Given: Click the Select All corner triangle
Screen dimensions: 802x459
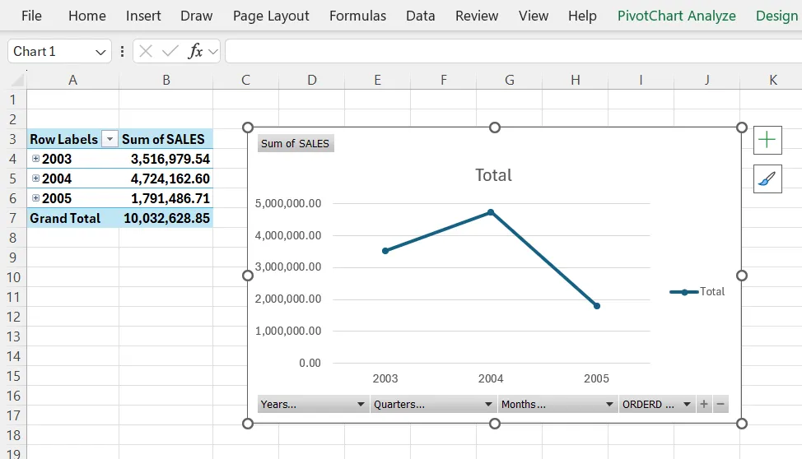Looking at the screenshot, I should coord(17,80).
